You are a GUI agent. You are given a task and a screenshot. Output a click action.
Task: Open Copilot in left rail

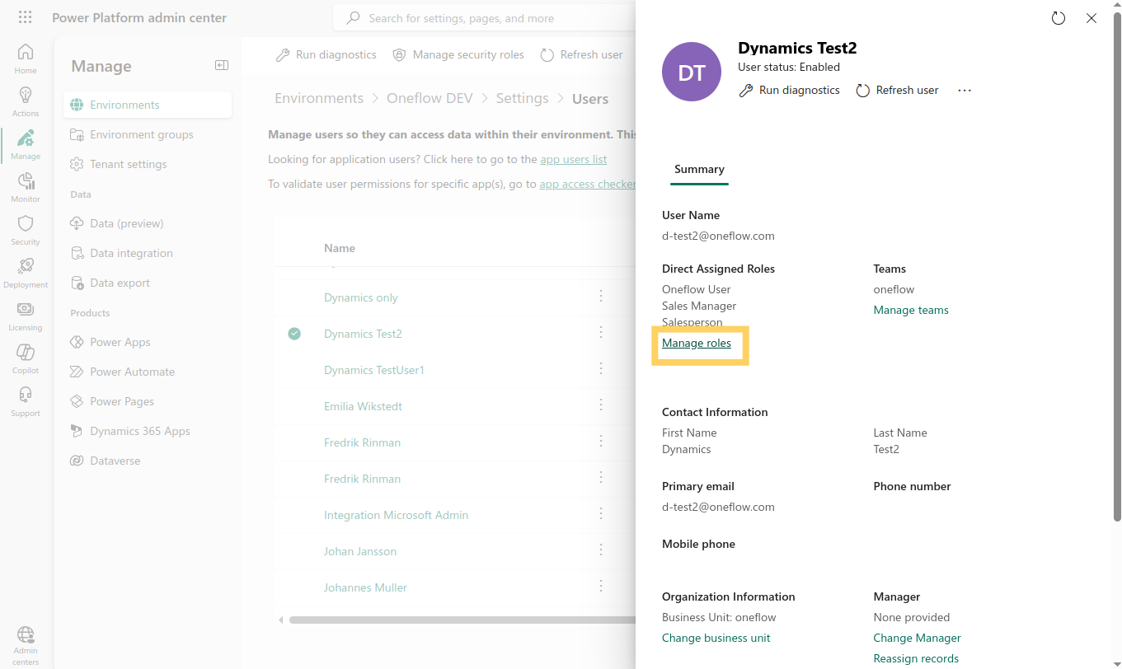point(26,358)
